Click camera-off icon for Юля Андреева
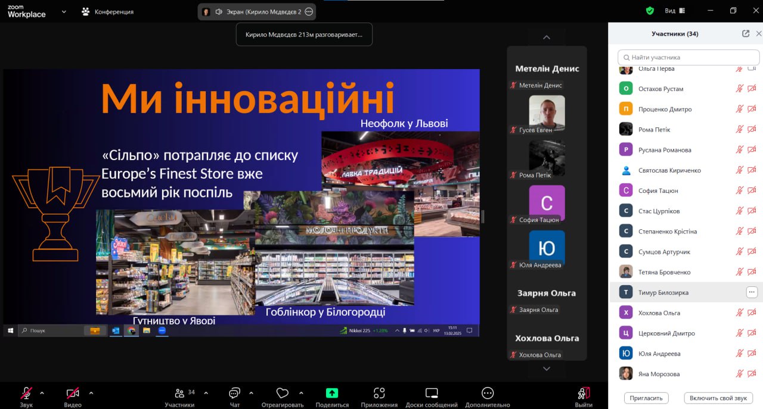 752,354
